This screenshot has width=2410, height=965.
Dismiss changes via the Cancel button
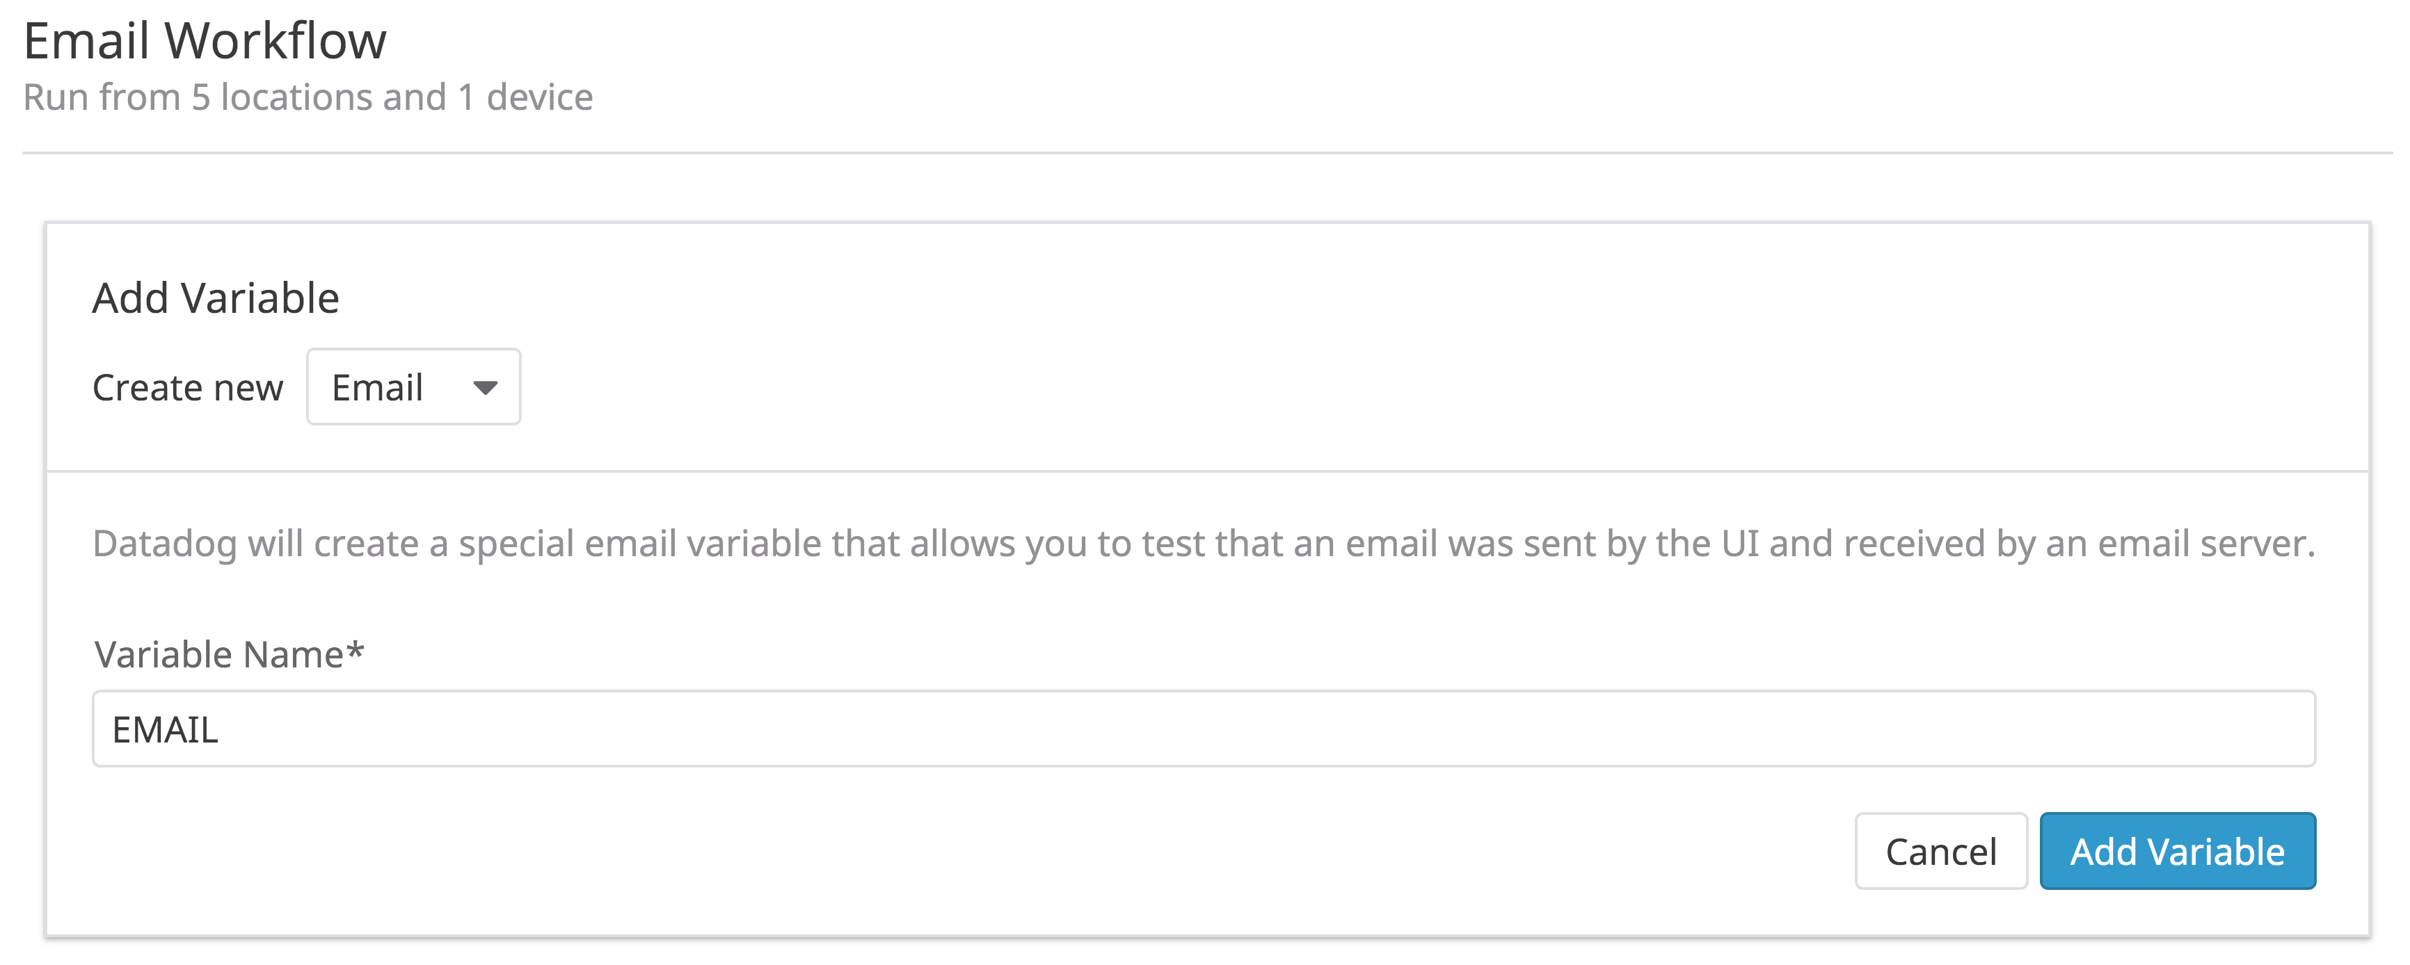point(1940,851)
